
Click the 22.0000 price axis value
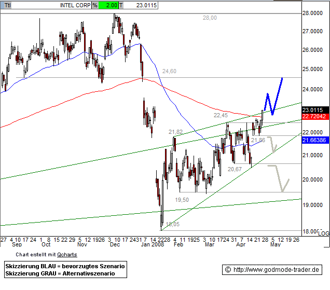312,132
